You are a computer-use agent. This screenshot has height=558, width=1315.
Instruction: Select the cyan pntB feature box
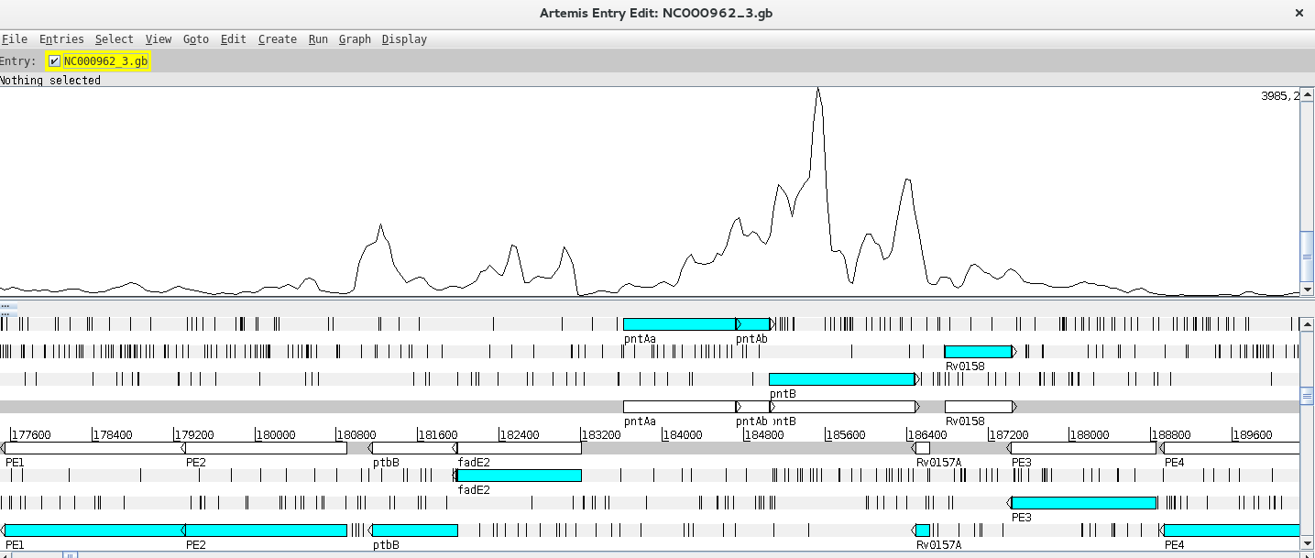pos(841,379)
